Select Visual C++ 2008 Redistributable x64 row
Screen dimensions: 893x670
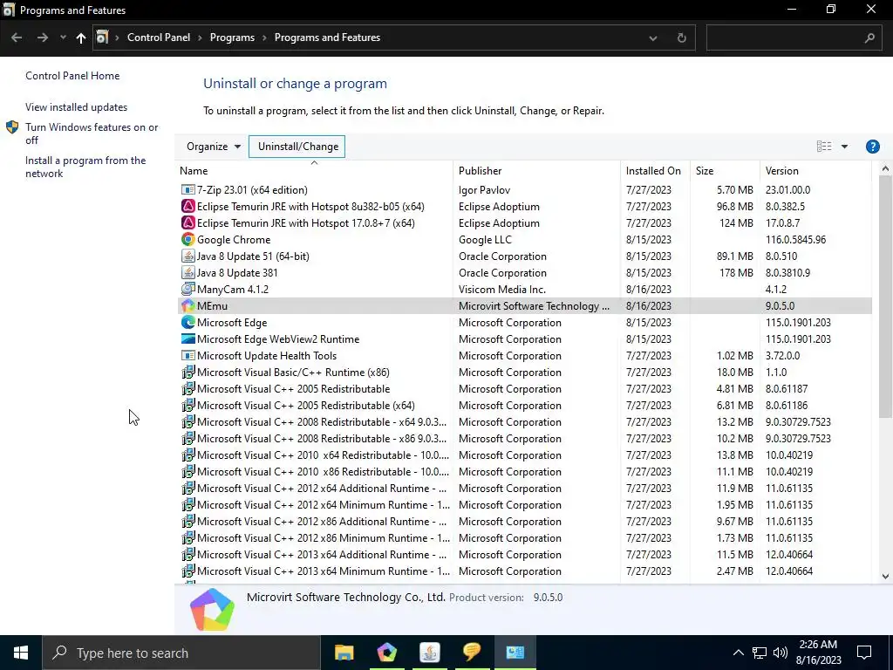[524, 421]
